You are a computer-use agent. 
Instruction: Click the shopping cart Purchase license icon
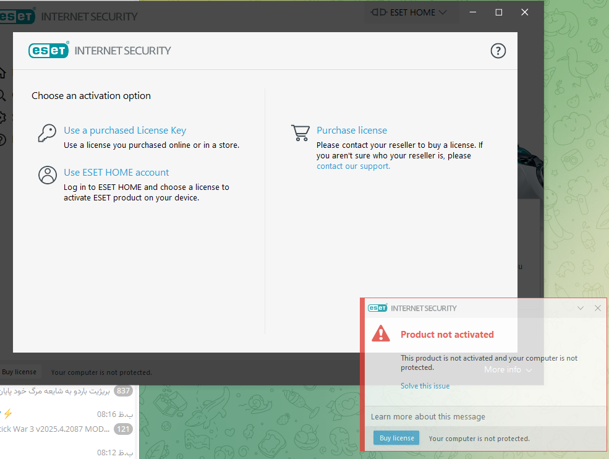[x=300, y=133]
